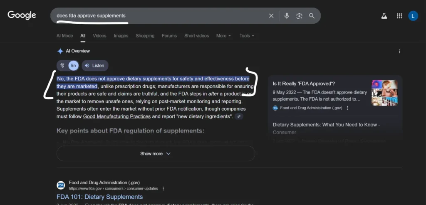The height and width of the screenshot is (205, 426).
Task: Click the FDA favicon of the search result
Action: (x=61, y=185)
